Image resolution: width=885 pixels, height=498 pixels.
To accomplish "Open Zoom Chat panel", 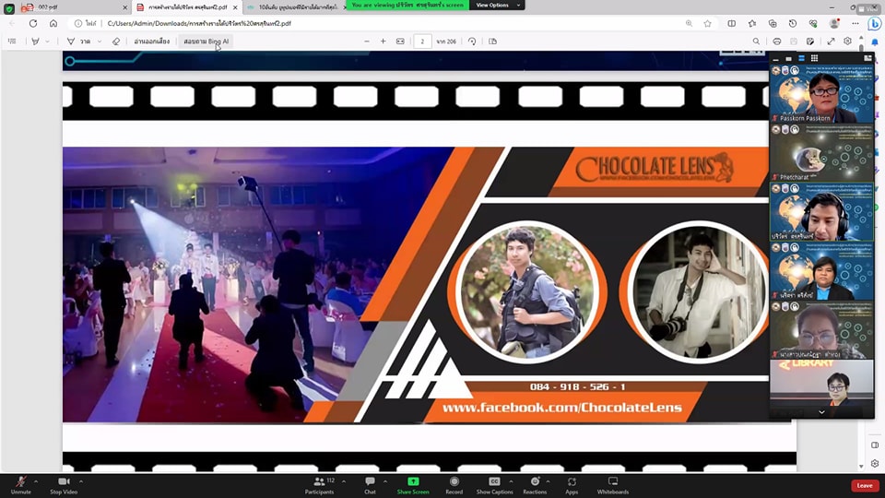I will point(370,485).
